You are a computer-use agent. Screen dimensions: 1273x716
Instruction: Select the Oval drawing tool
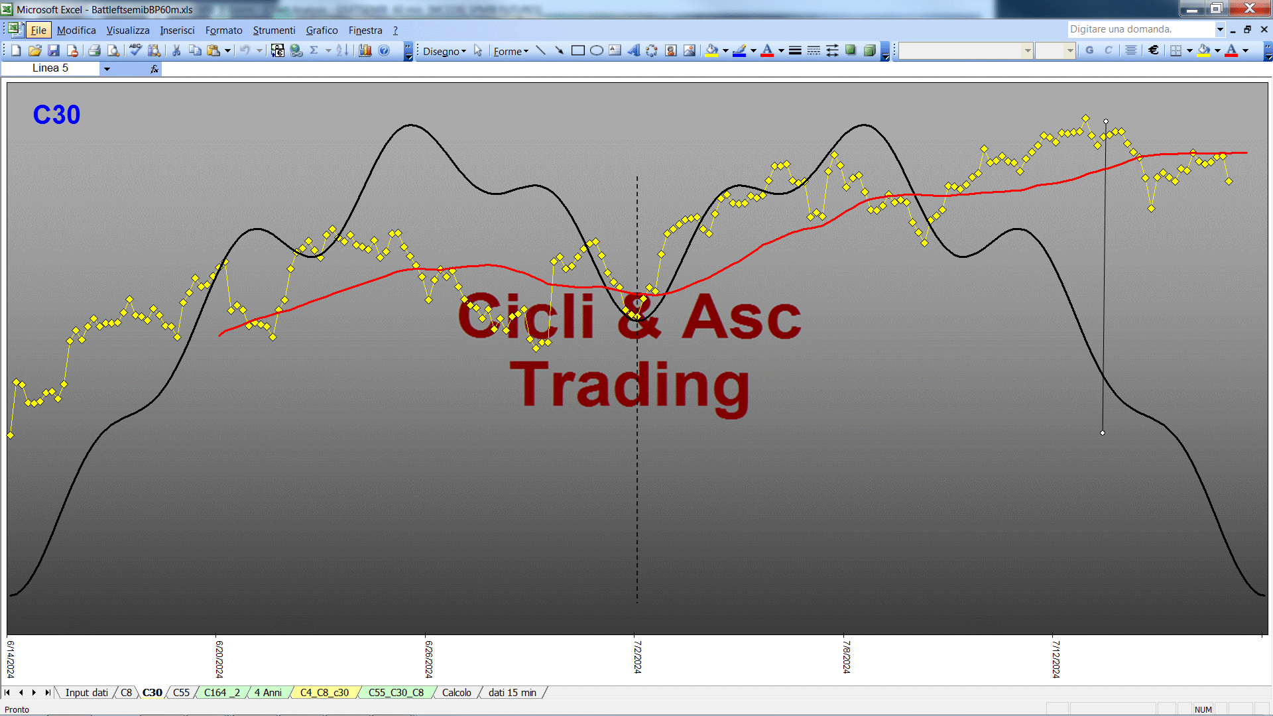pyautogui.click(x=597, y=50)
